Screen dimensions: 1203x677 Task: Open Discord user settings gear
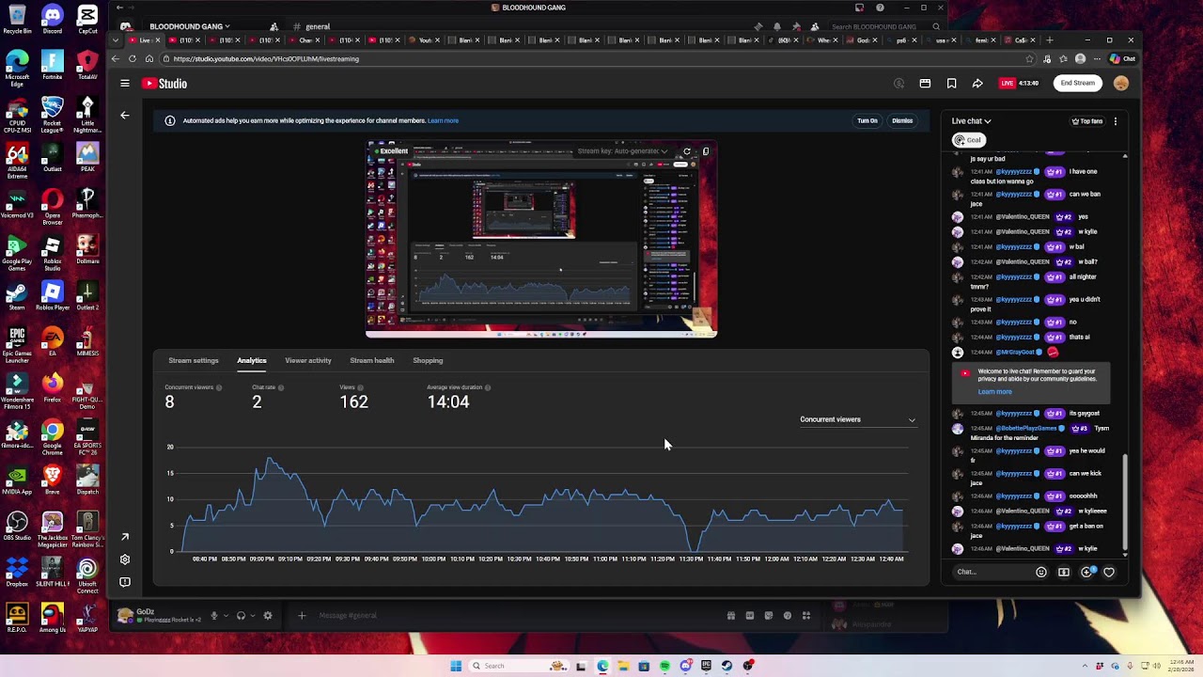pyautogui.click(x=268, y=616)
